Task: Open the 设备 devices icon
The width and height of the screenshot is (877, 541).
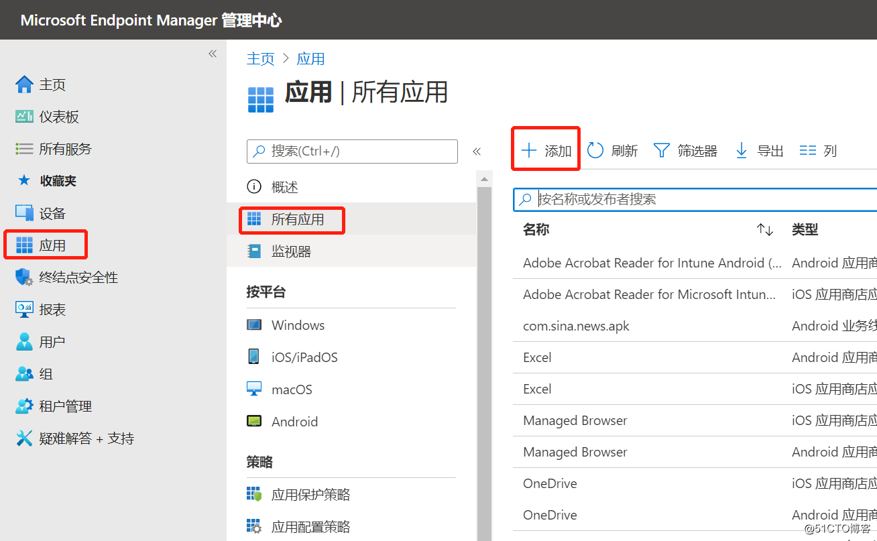Action: coord(24,213)
